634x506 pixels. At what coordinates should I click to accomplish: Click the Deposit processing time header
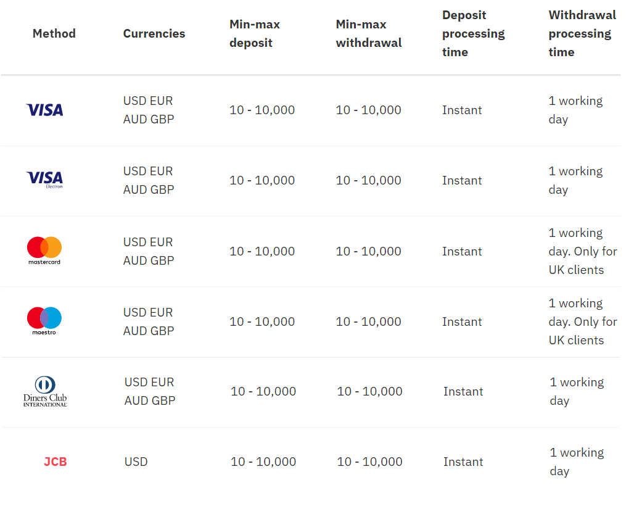[x=473, y=33]
